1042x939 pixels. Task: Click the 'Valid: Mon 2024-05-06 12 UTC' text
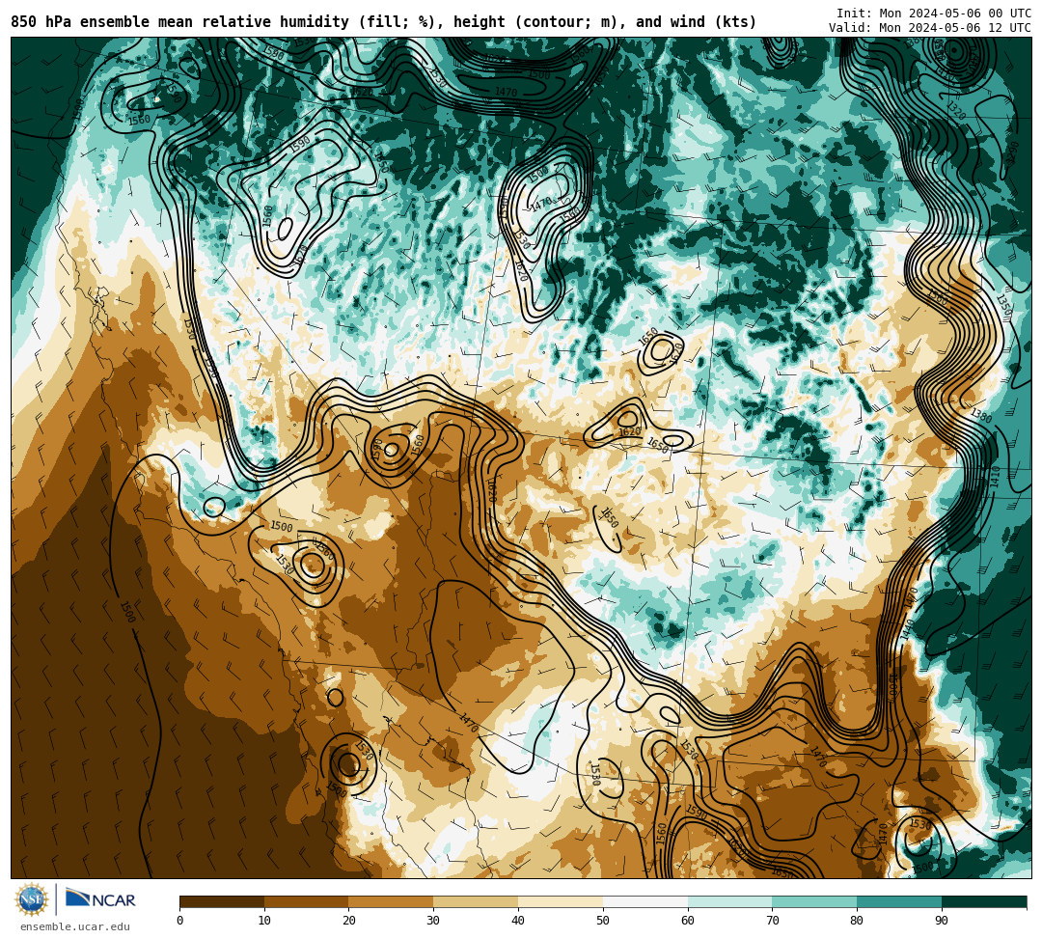[930, 28]
